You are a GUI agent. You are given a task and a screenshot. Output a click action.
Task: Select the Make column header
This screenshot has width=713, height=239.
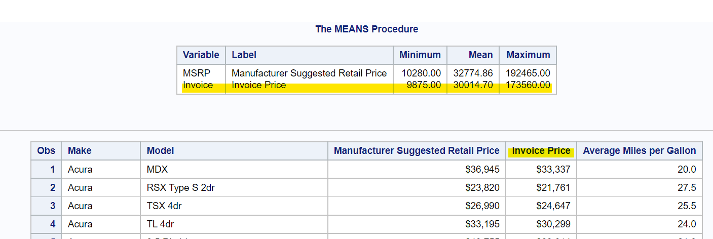(x=80, y=150)
